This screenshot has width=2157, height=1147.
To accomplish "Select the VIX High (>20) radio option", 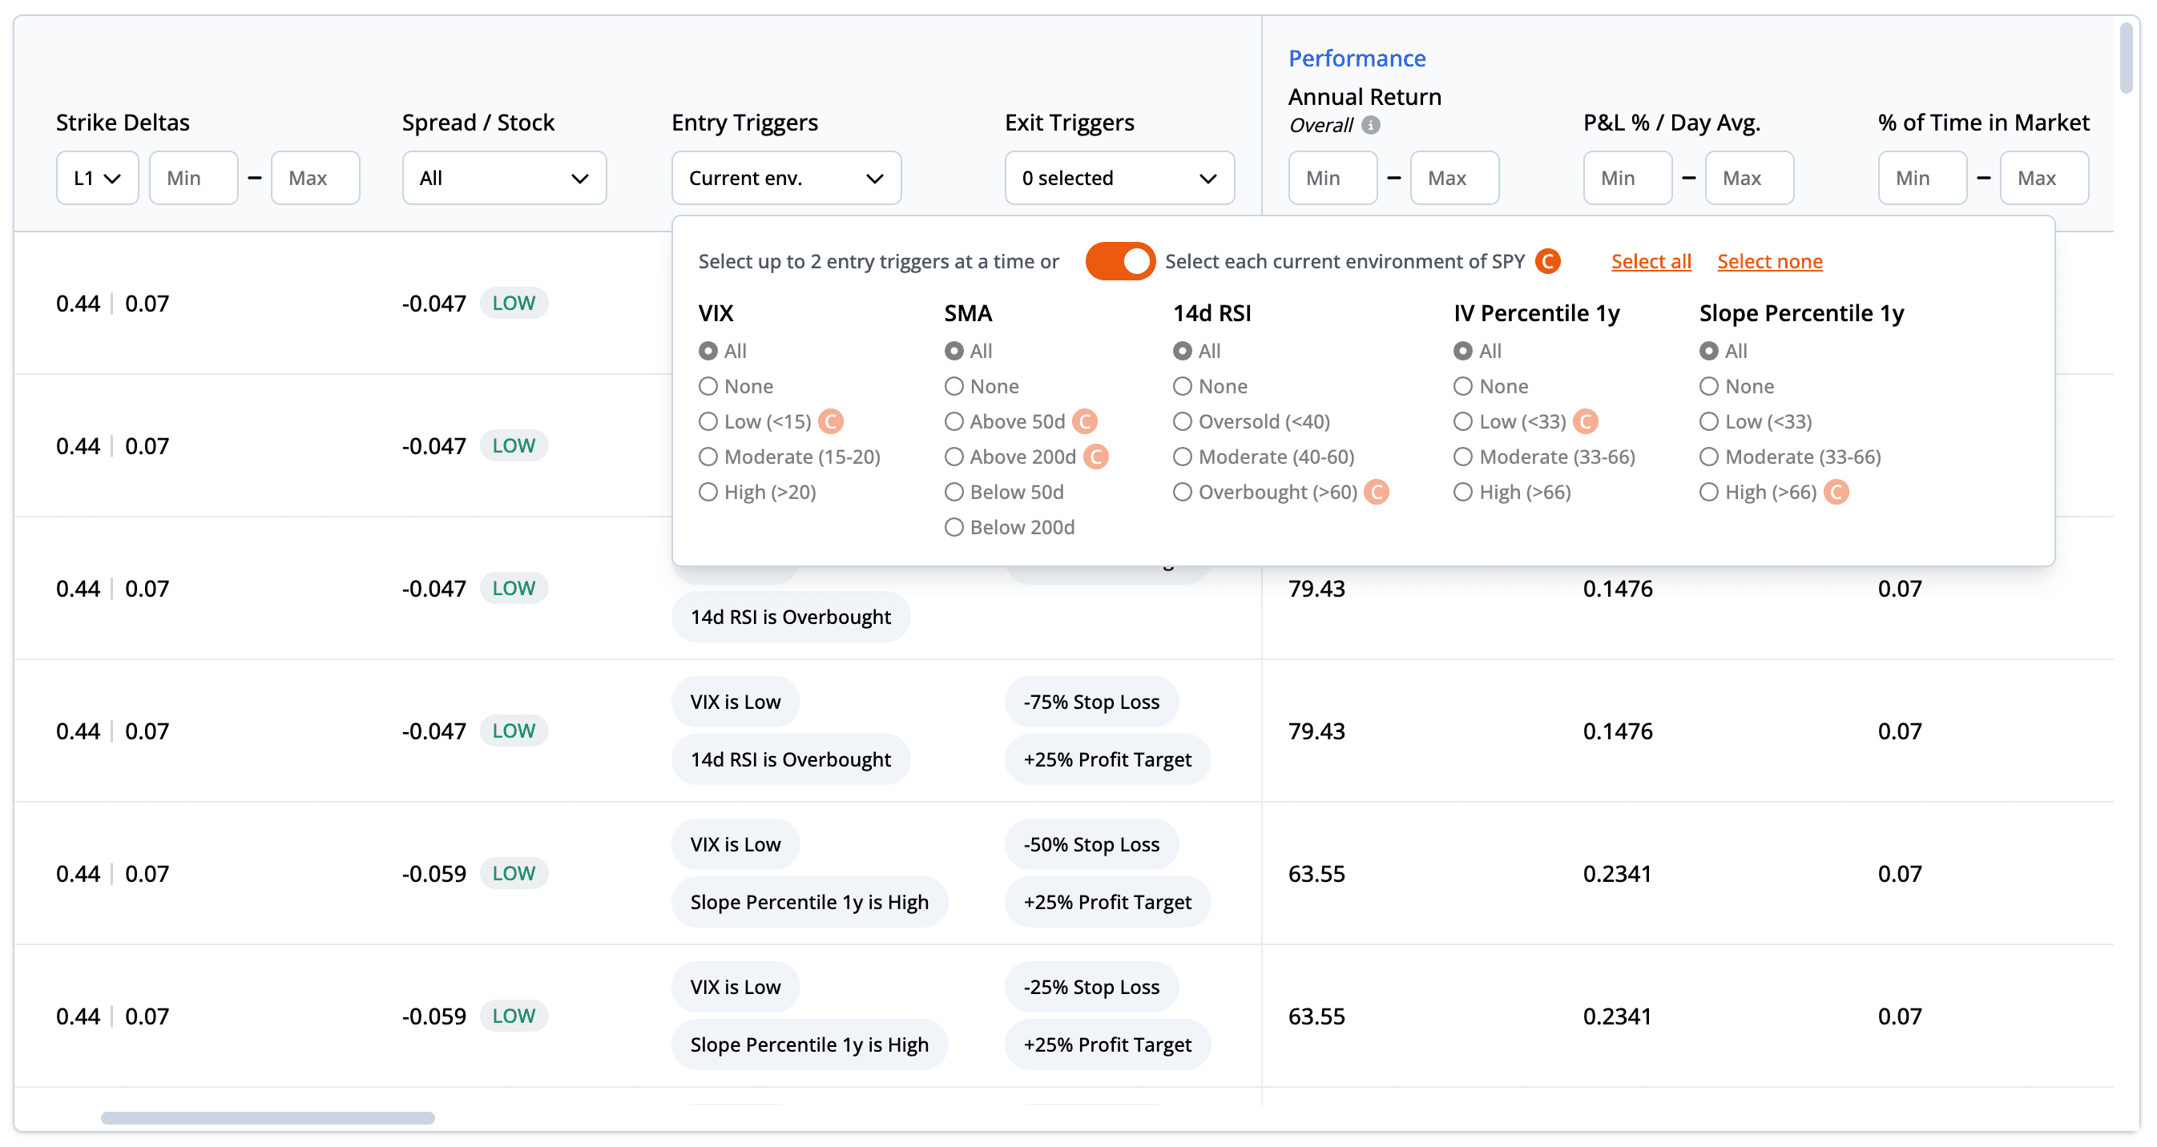I will tap(708, 492).
